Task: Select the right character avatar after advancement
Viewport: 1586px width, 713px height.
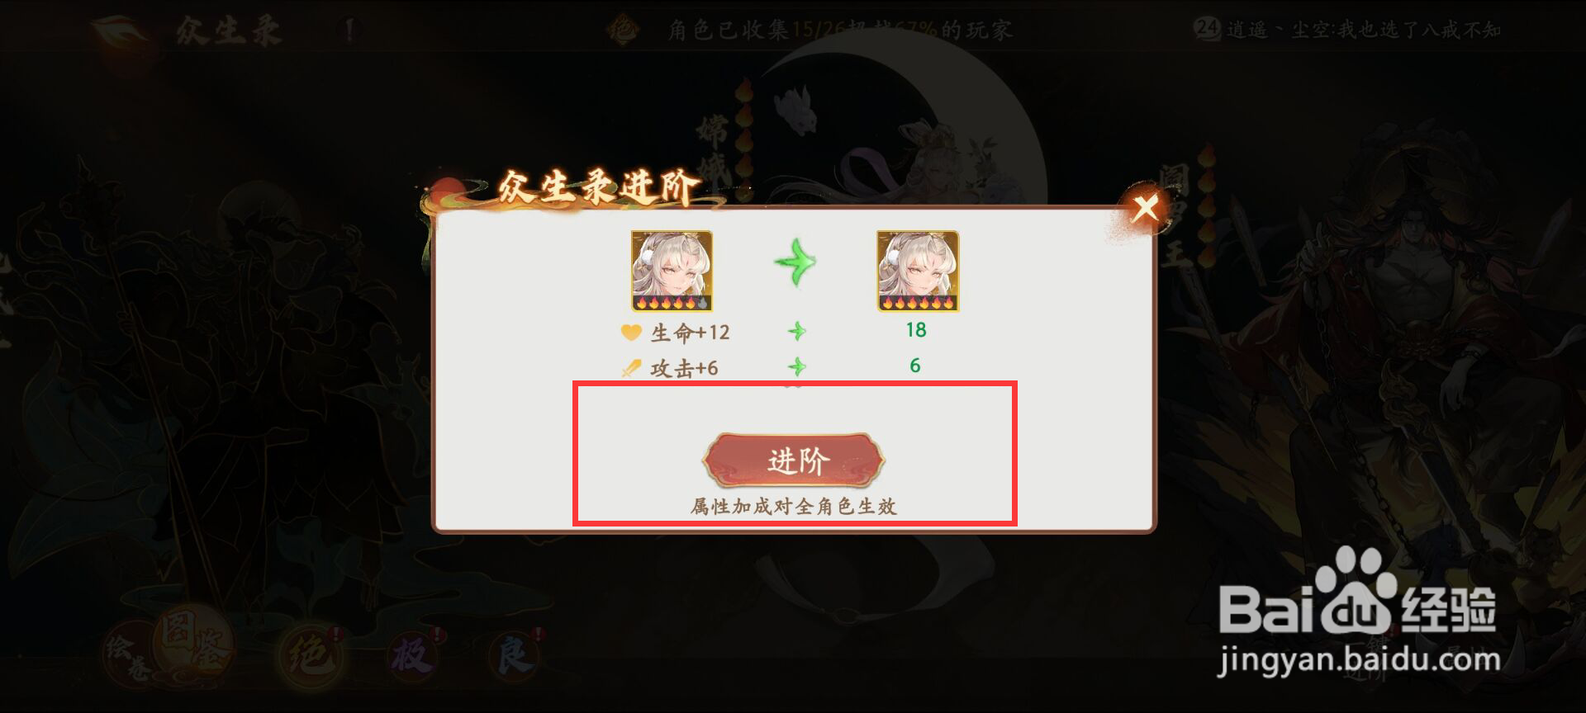Action: (918, 272)
